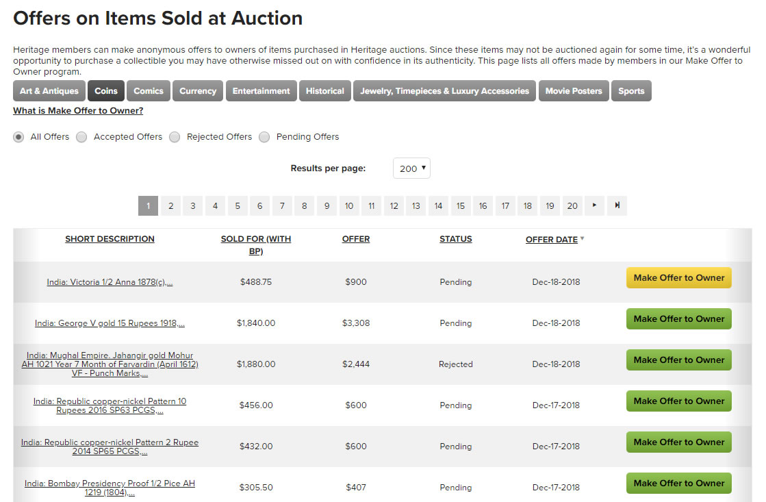Select the Accepted Offers radio button

coord(81,137)
